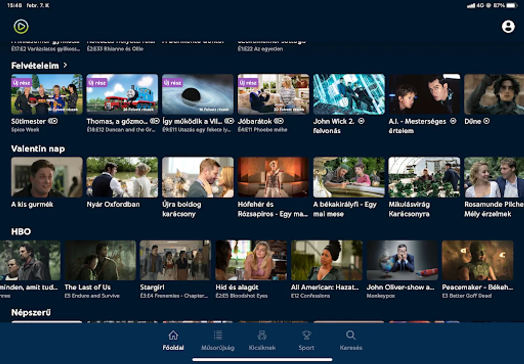Click 'Rhianne és Ollie' episode text
This screenshot has height=364, width=524.
pos(123,49)
